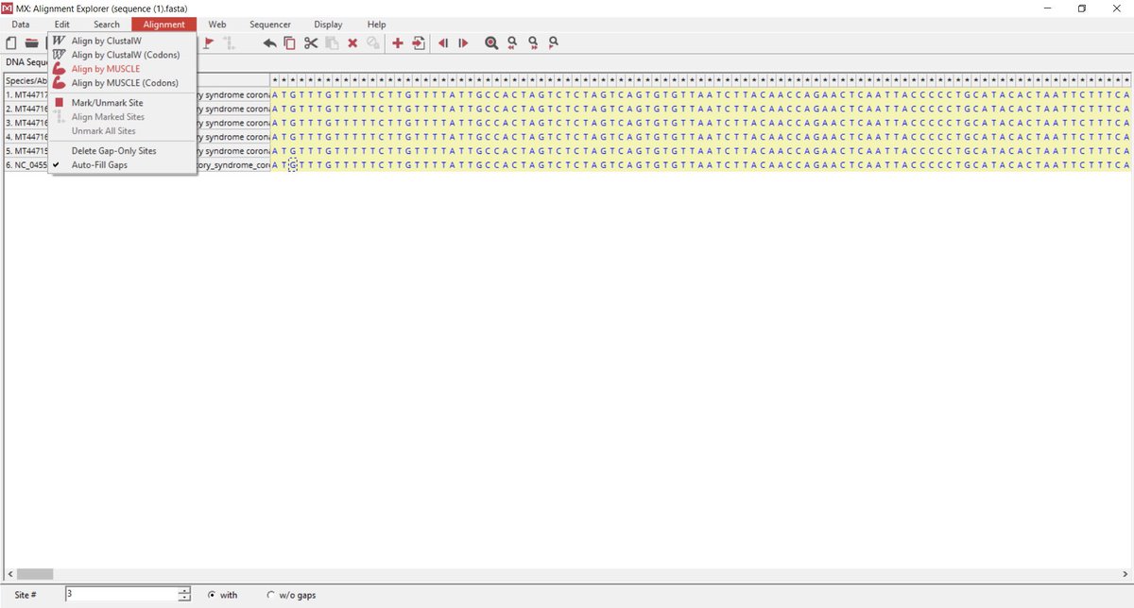Open the Edit menu
This screenshot has width=1134, height=608.
(62, 25)
